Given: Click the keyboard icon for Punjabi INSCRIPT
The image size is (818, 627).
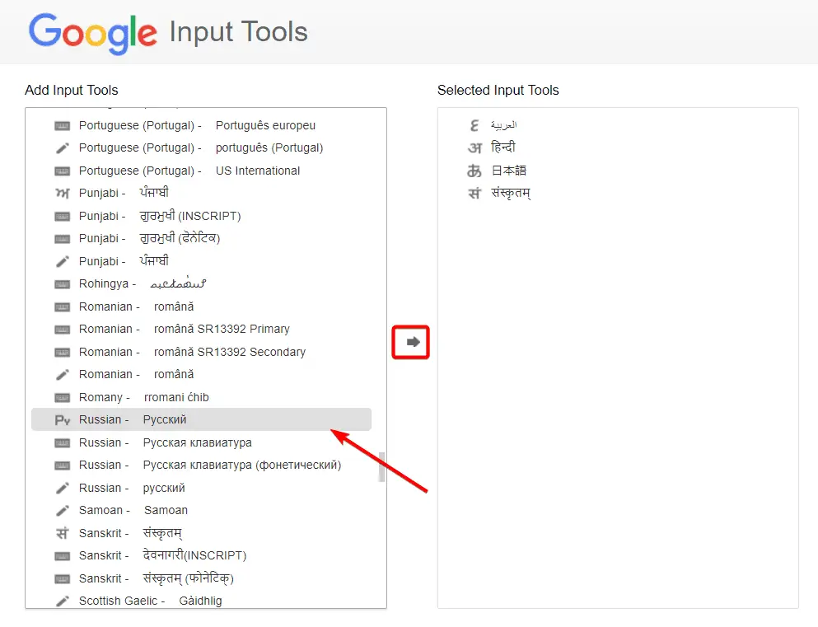Looking at the screenshot, I should pos(62,217).
